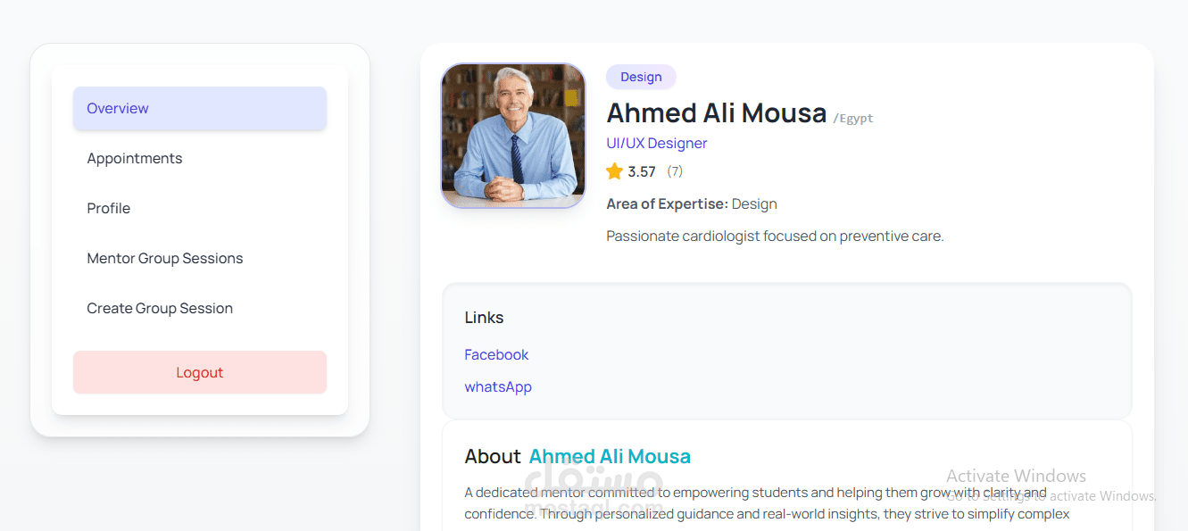Click the Area of Expertise line
The image size is (1188, 531).
tap(692, 204)
